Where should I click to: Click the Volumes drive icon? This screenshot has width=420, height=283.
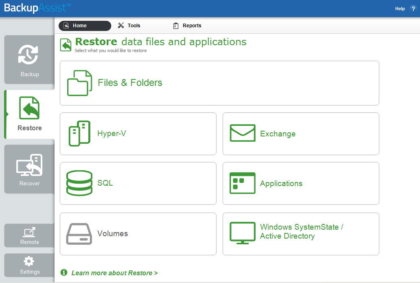click(x=79, y=234)
